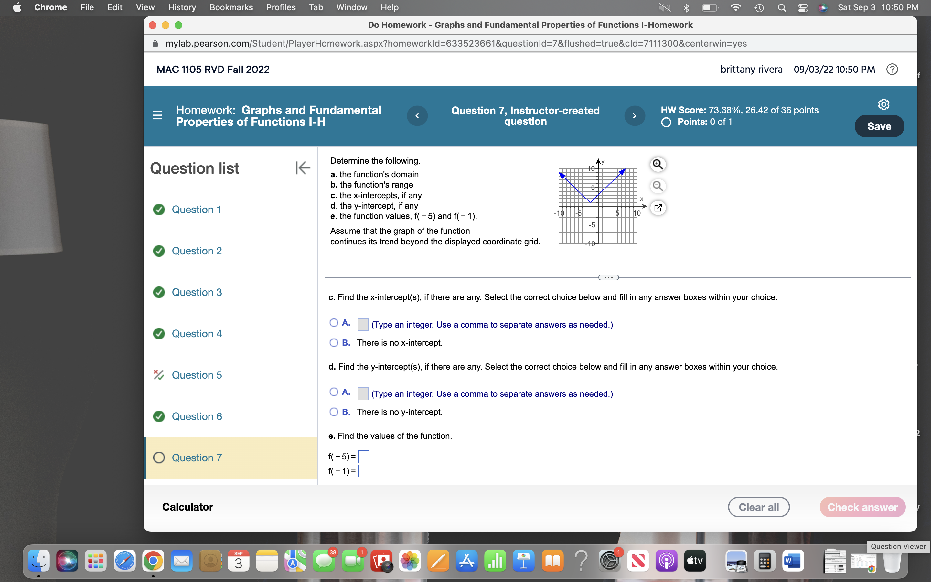931x582 pixels.
Task: Open Question 5 from the list
Action: tap(197, 375)
